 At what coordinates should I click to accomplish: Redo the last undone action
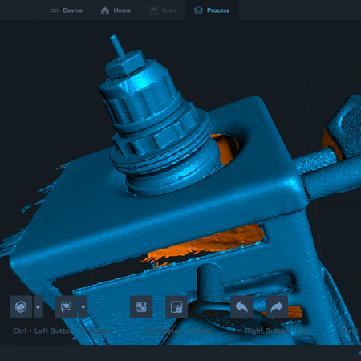tap(277, 306)
